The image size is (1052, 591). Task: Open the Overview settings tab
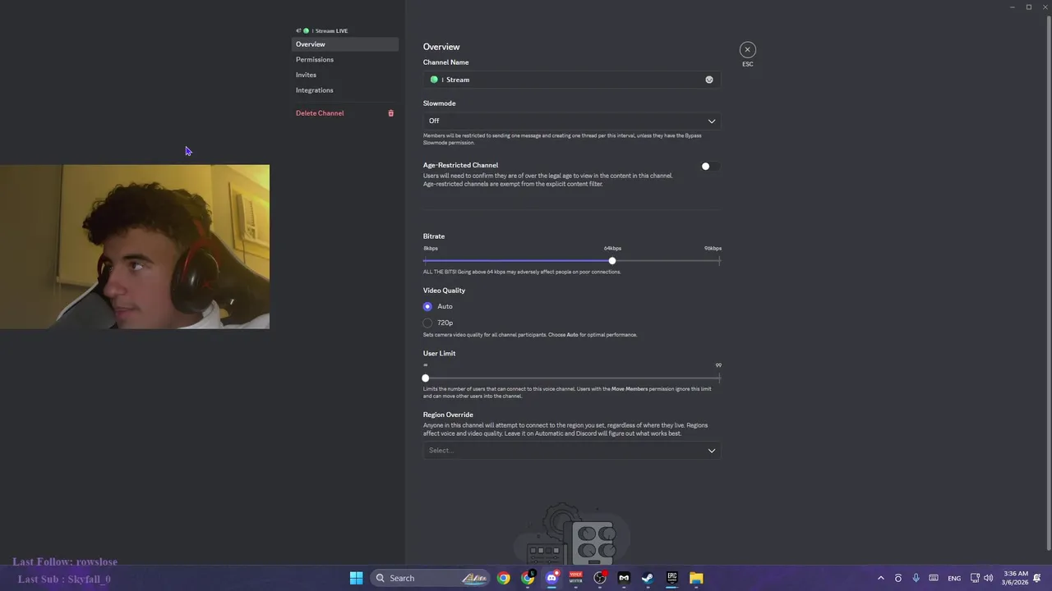[x=345, y=44]
